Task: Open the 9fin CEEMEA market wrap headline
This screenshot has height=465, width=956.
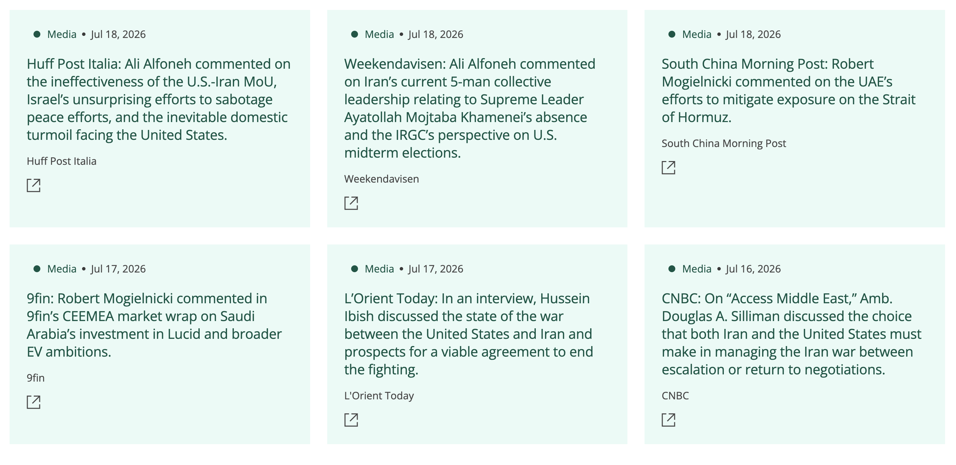Action: click(x=154, y=325)
